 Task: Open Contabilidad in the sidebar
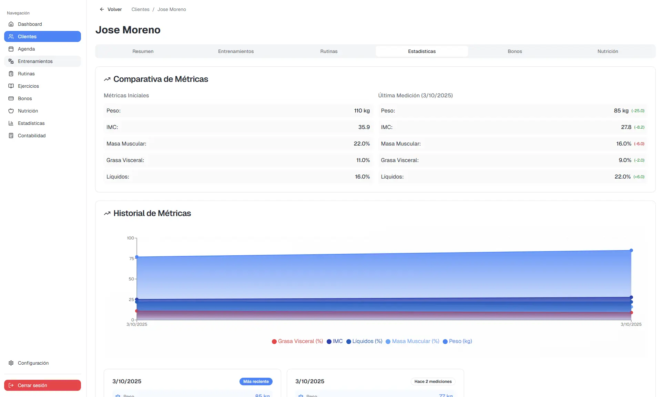(x=42, y=136)
